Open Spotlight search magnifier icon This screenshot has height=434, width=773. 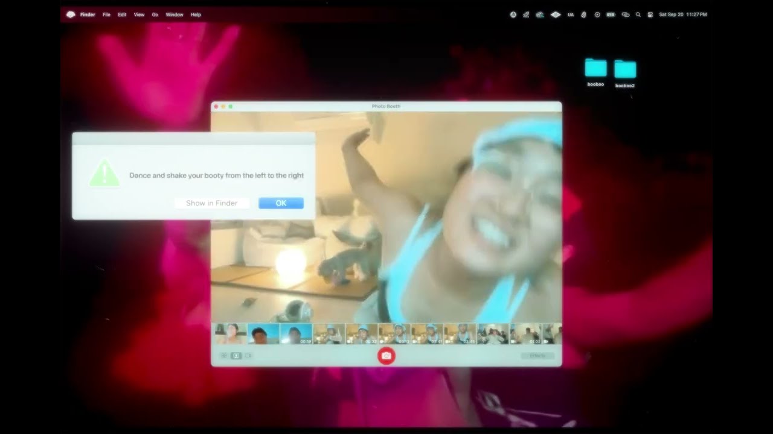click(x=638, y=14)
